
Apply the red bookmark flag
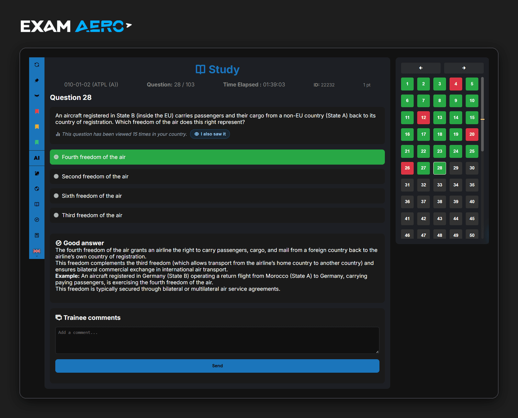coord(37,111)
